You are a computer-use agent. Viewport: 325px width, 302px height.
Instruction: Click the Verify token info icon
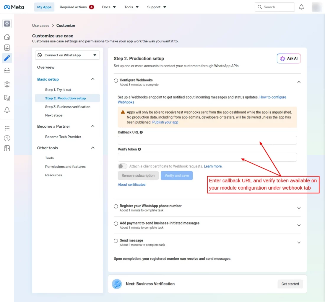click(x=139, y=149)
